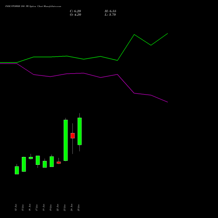The width and height of the screenshot is (218, 218).
Task: Click the '18 Jun' date axis label
Action: pos(44,208)
